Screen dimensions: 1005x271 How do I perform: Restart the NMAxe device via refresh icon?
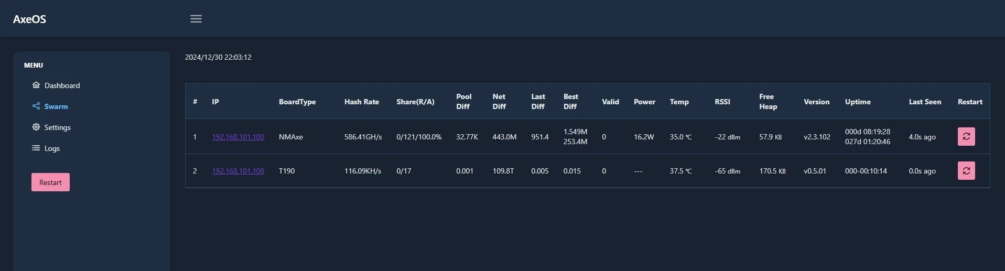tap(966, 136)
